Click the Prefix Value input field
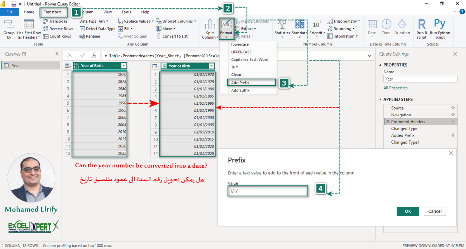The width and height of the screenshot is (466, 249). tap(268, 191)
